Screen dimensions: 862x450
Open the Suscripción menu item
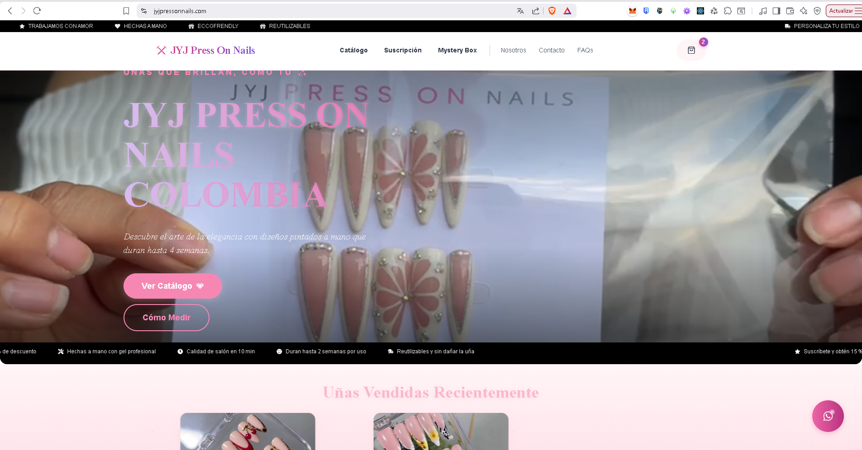(403, 50)
